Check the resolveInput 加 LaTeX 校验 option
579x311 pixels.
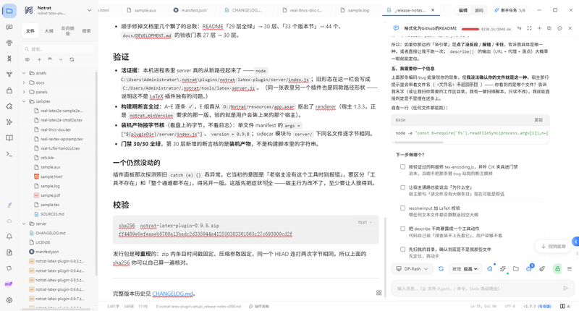click(403, 208)
